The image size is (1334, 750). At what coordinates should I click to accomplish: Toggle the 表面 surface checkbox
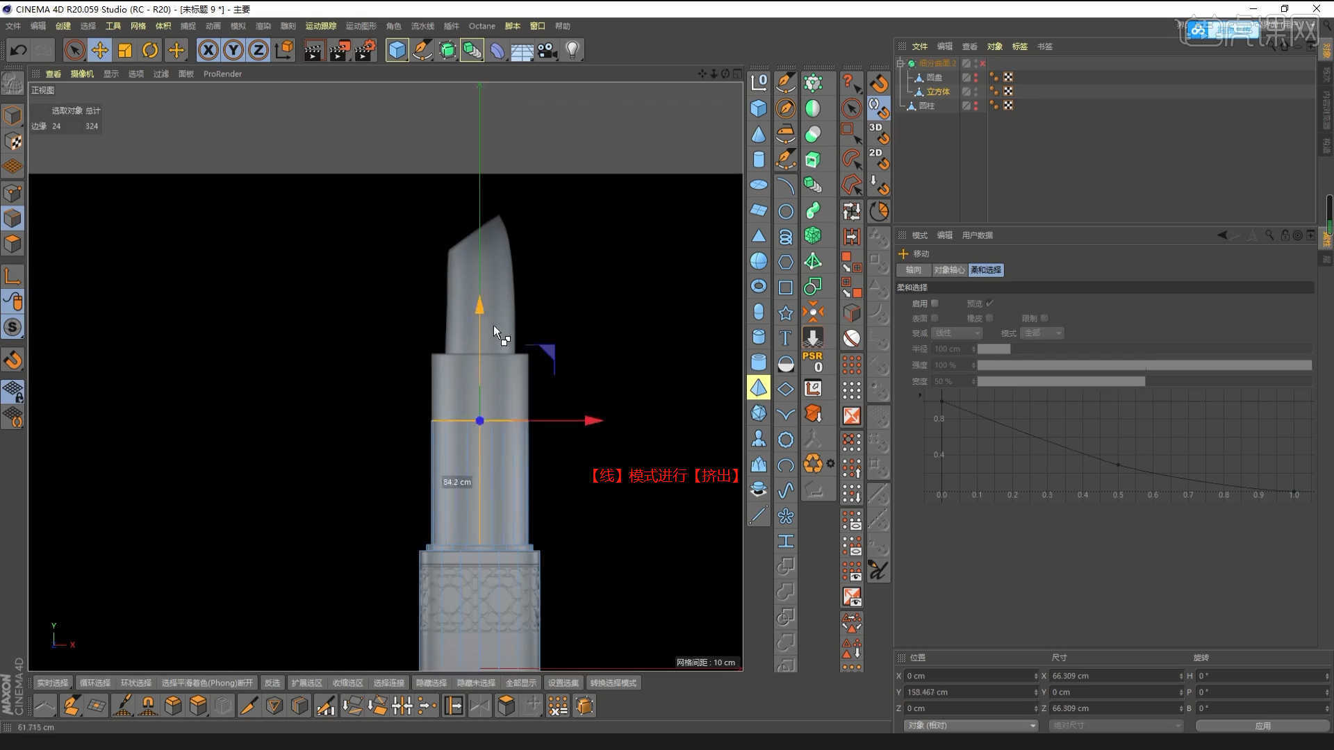(x=934, y=318)
